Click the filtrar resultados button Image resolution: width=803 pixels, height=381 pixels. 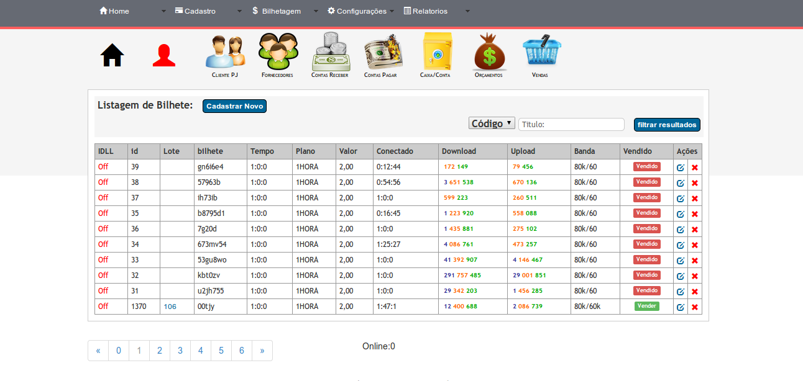click(x=667, y=125)
